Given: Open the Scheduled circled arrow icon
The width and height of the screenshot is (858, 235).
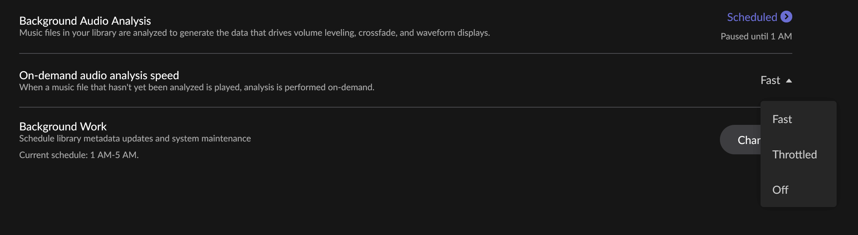Looking at the screenshot, I should click(x=786, y=17).
